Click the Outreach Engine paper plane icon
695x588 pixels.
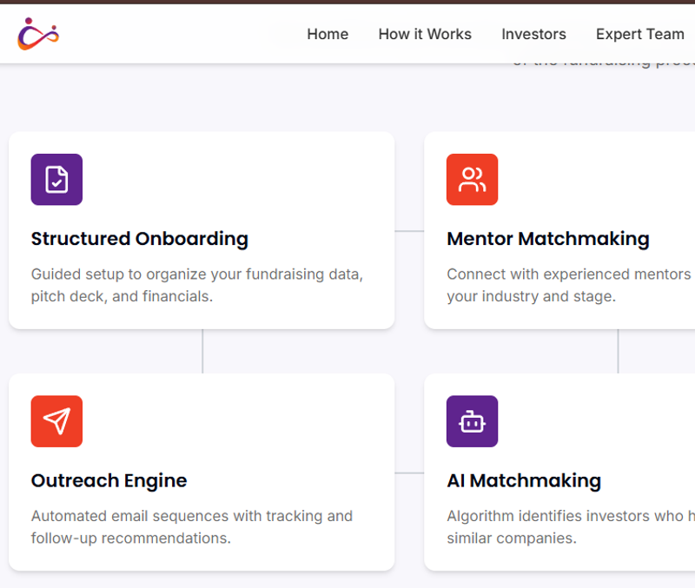coord(56,421)
